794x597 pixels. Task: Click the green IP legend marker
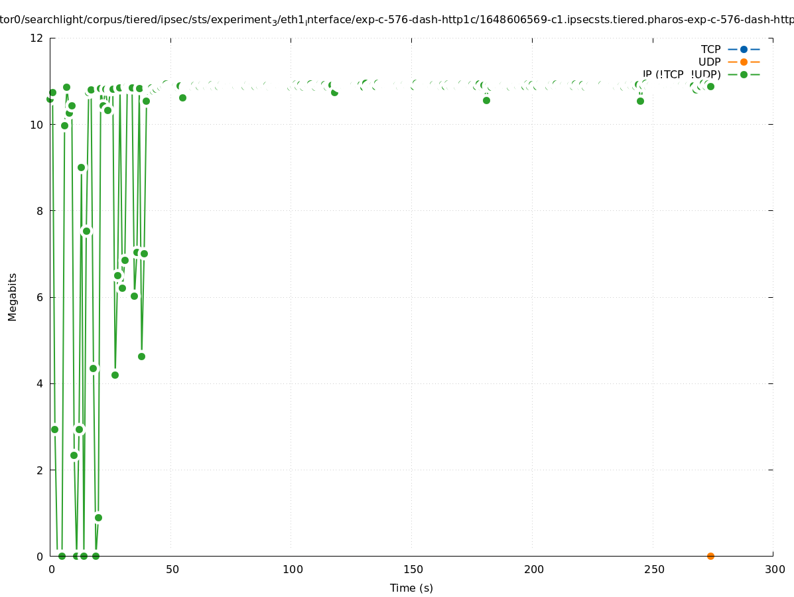744,74
